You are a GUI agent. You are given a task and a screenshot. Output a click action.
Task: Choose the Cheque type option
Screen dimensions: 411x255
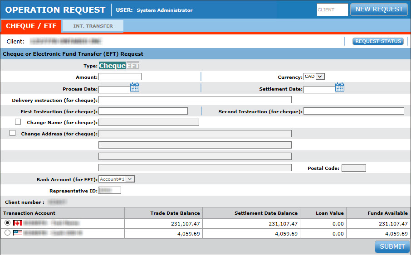(x=112, y=66)
